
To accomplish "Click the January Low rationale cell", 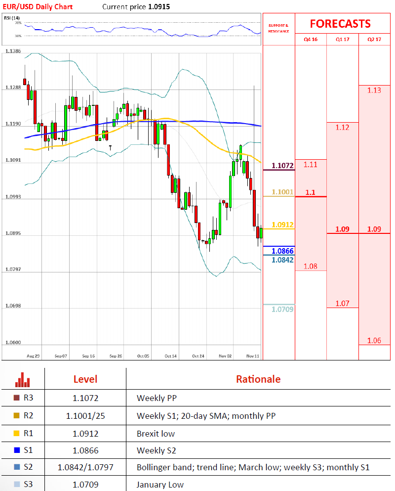I will coord(160,485).
